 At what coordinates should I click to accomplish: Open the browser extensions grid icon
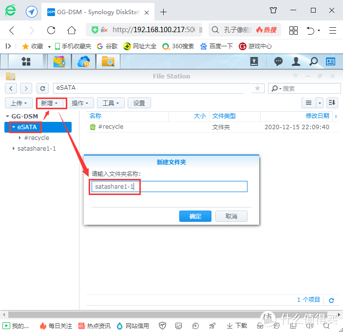pyautogui.click(x=293, y=30)
